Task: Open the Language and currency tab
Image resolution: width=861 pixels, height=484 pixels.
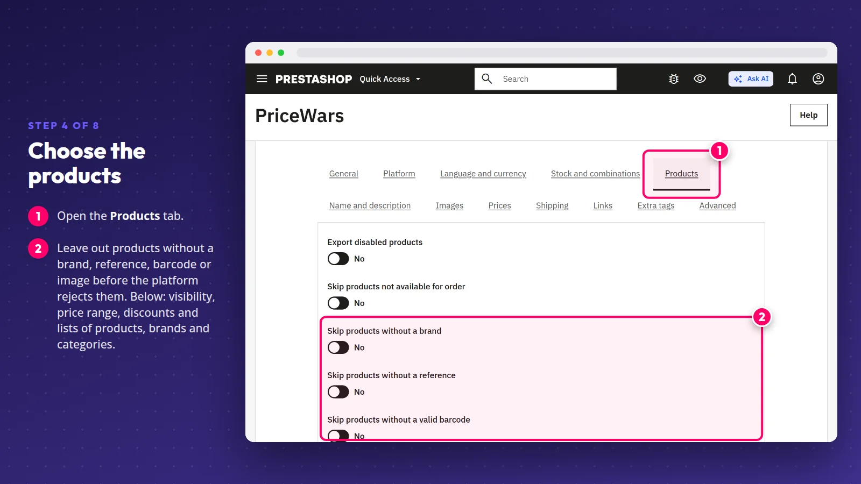Action: pos(483,174)
